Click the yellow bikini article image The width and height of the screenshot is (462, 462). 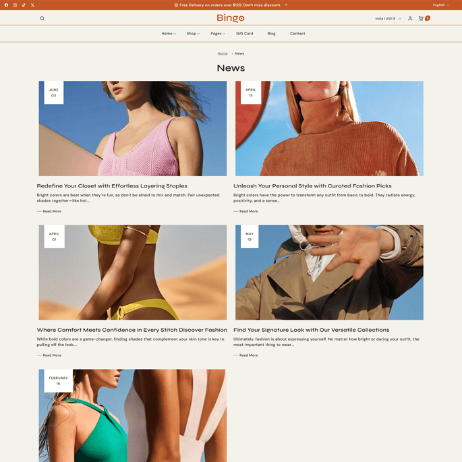133,272
